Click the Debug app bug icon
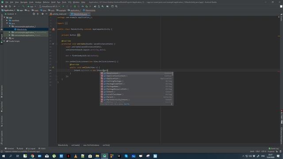The image size is (283, 159). click(x=75, y=6)
